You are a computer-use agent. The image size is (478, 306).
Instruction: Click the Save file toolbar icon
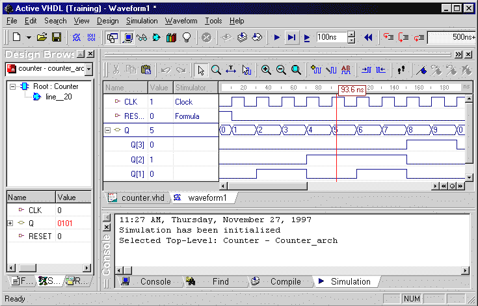(57, 38)
